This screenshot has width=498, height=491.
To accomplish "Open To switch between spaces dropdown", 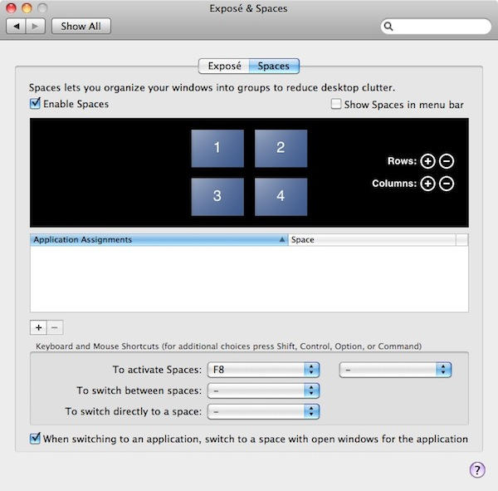I will click(x=263, y=390).
